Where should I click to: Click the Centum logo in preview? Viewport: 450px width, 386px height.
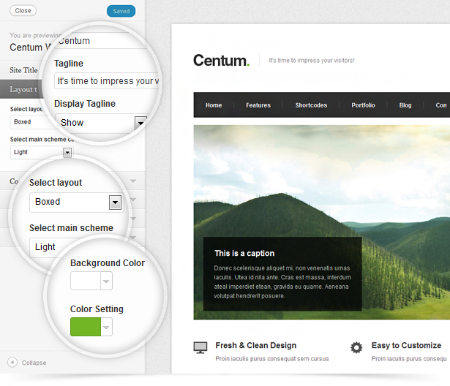point(221,61)
